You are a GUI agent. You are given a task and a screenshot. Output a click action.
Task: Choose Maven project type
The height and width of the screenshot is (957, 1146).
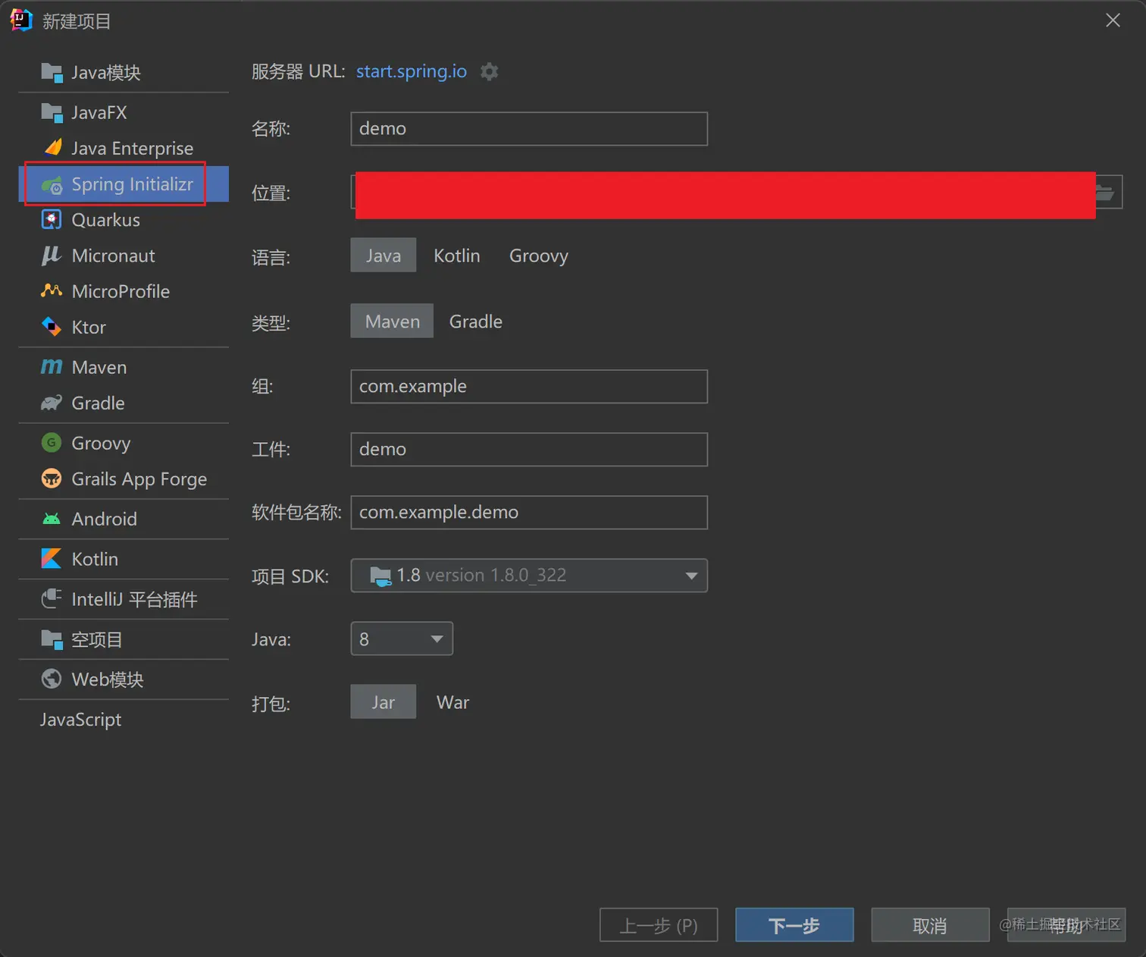pyautogui.click(x=392, y=322)
